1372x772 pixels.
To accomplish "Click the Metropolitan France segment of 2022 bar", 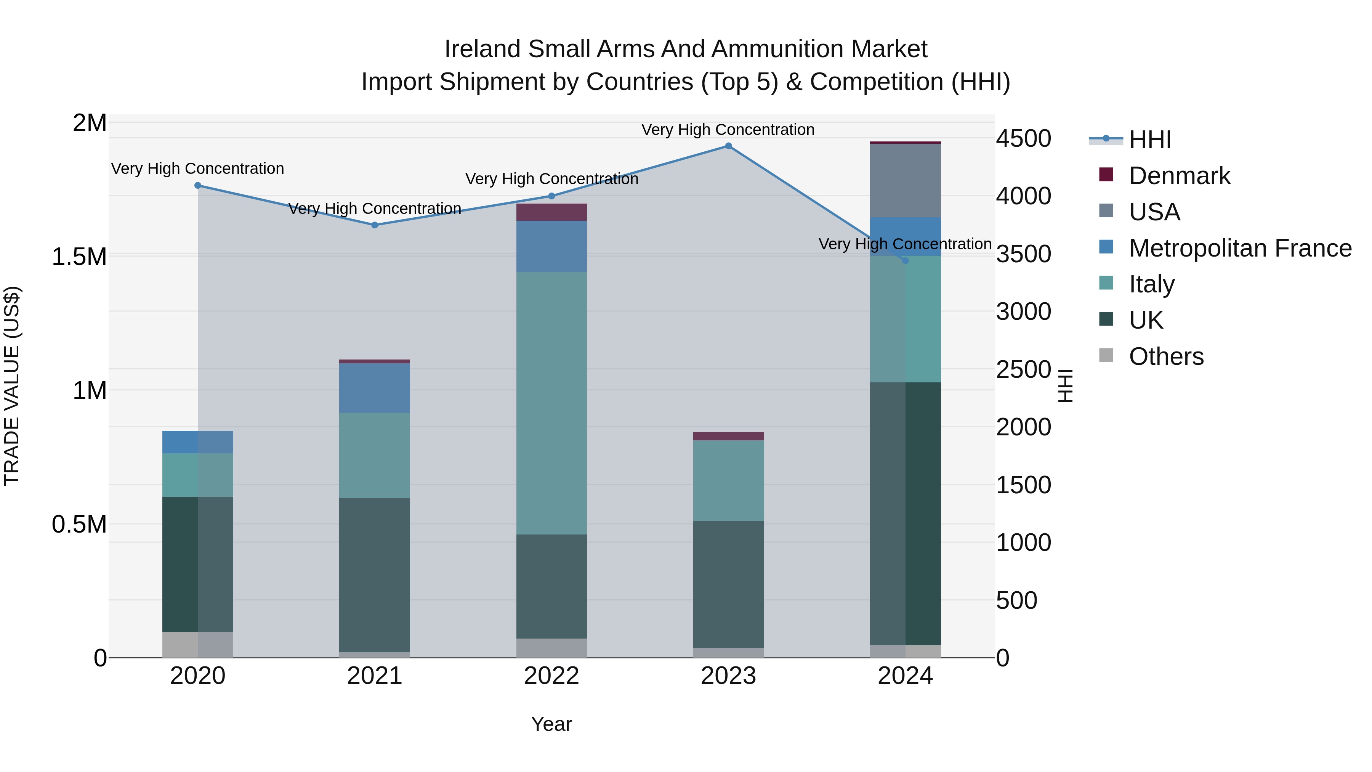I will click(552, 247).
